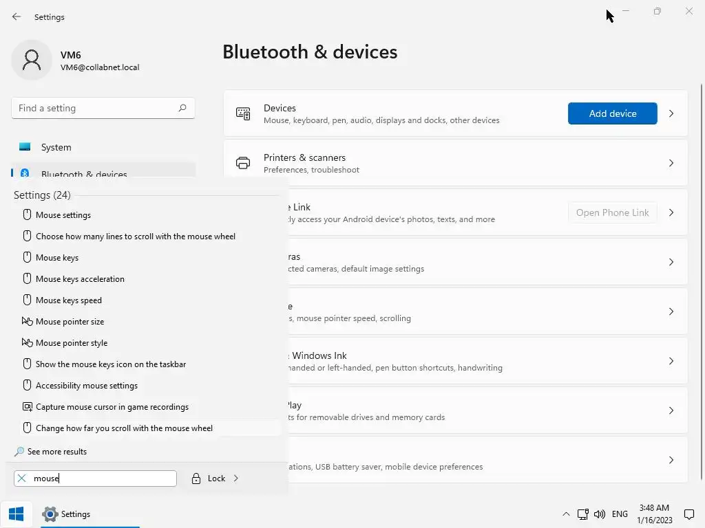Click the user profile avatar icon
The width and height of the screenshot is (705, 528).
coord(32,60)
